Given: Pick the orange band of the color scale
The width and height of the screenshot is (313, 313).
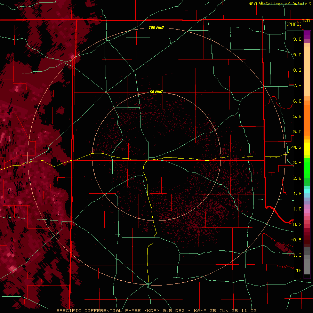Looking at the screenshot, I should tap(307, 120).
